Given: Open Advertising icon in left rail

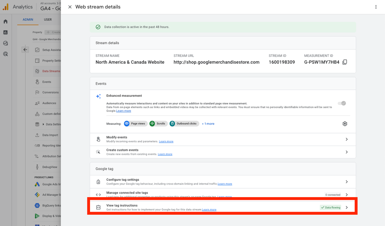Looking at the screenshot, I should (x=5, y=54).
